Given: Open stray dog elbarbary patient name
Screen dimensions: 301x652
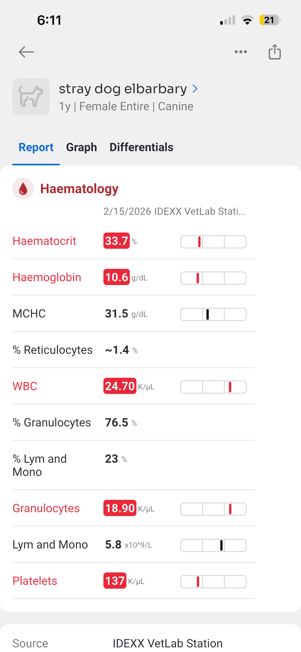Looking at the screenshot, I should [x=123, y=89].
